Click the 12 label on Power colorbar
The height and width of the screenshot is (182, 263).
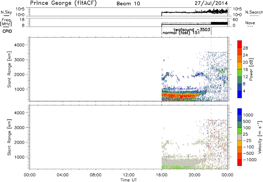245,77
